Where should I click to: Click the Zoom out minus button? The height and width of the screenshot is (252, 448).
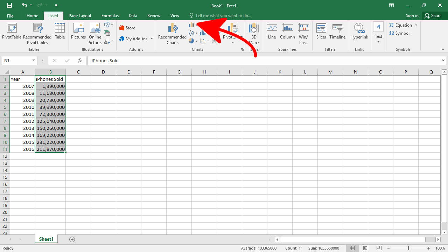pyautogui.click(x=388, y=248)
